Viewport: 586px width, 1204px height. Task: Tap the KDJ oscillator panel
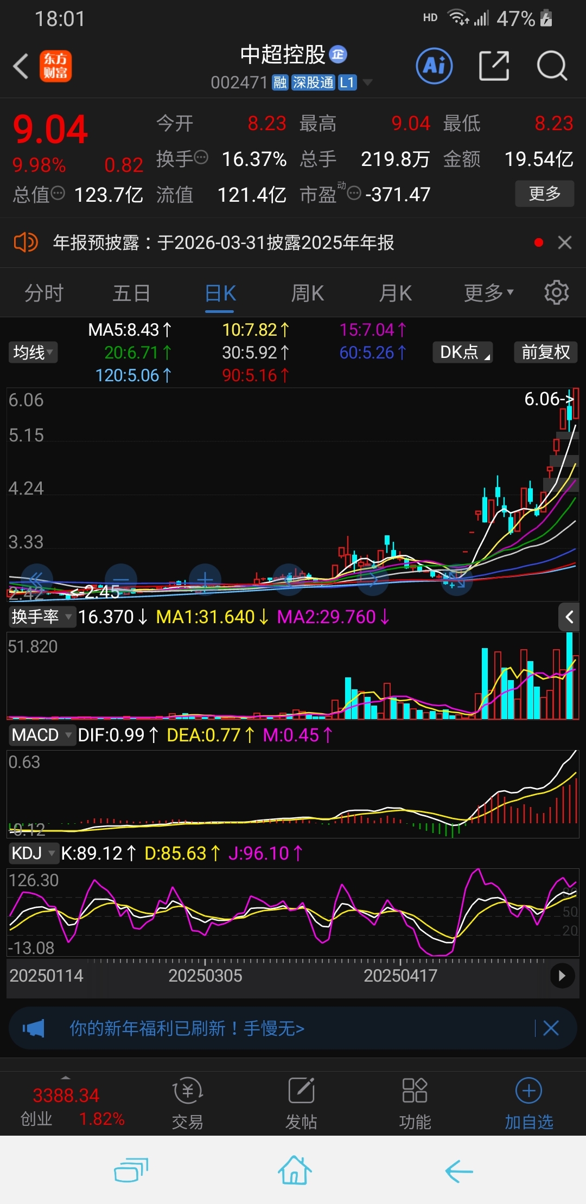293,912
